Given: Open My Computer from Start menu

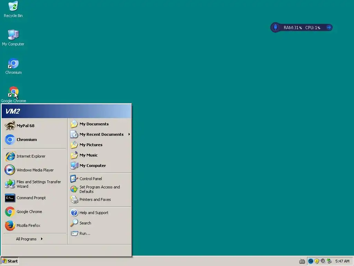Looking at the screenshot, I should pyautogui.click(x=100, y=166).
